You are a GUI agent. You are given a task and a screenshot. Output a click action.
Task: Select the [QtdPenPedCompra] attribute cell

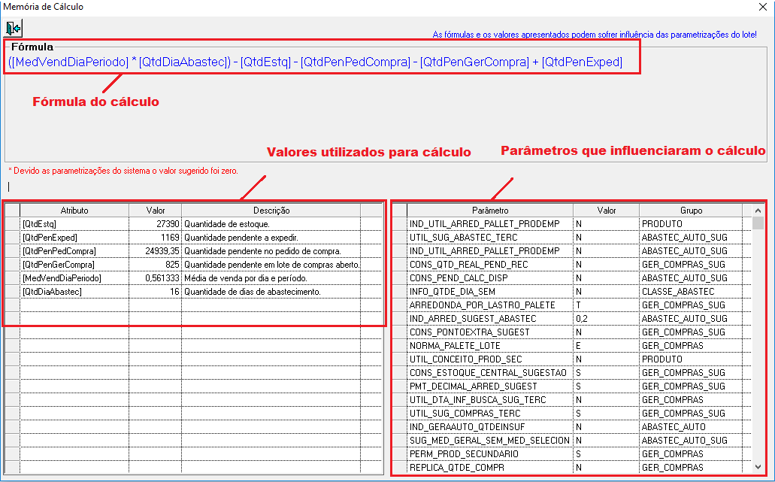(74, 251)
